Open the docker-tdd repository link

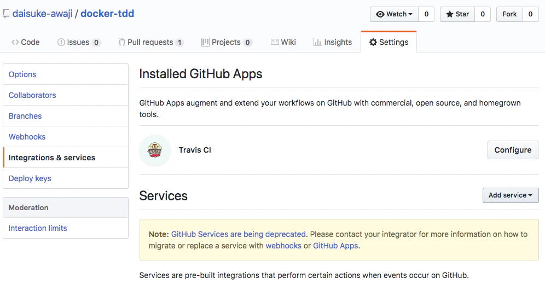tap(107, 14)
